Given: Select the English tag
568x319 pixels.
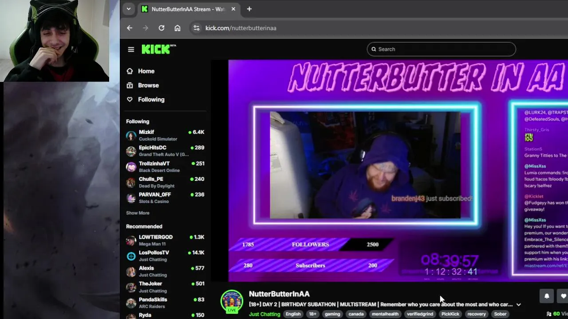Looking at the screenshot, I should tap(293, 314).
